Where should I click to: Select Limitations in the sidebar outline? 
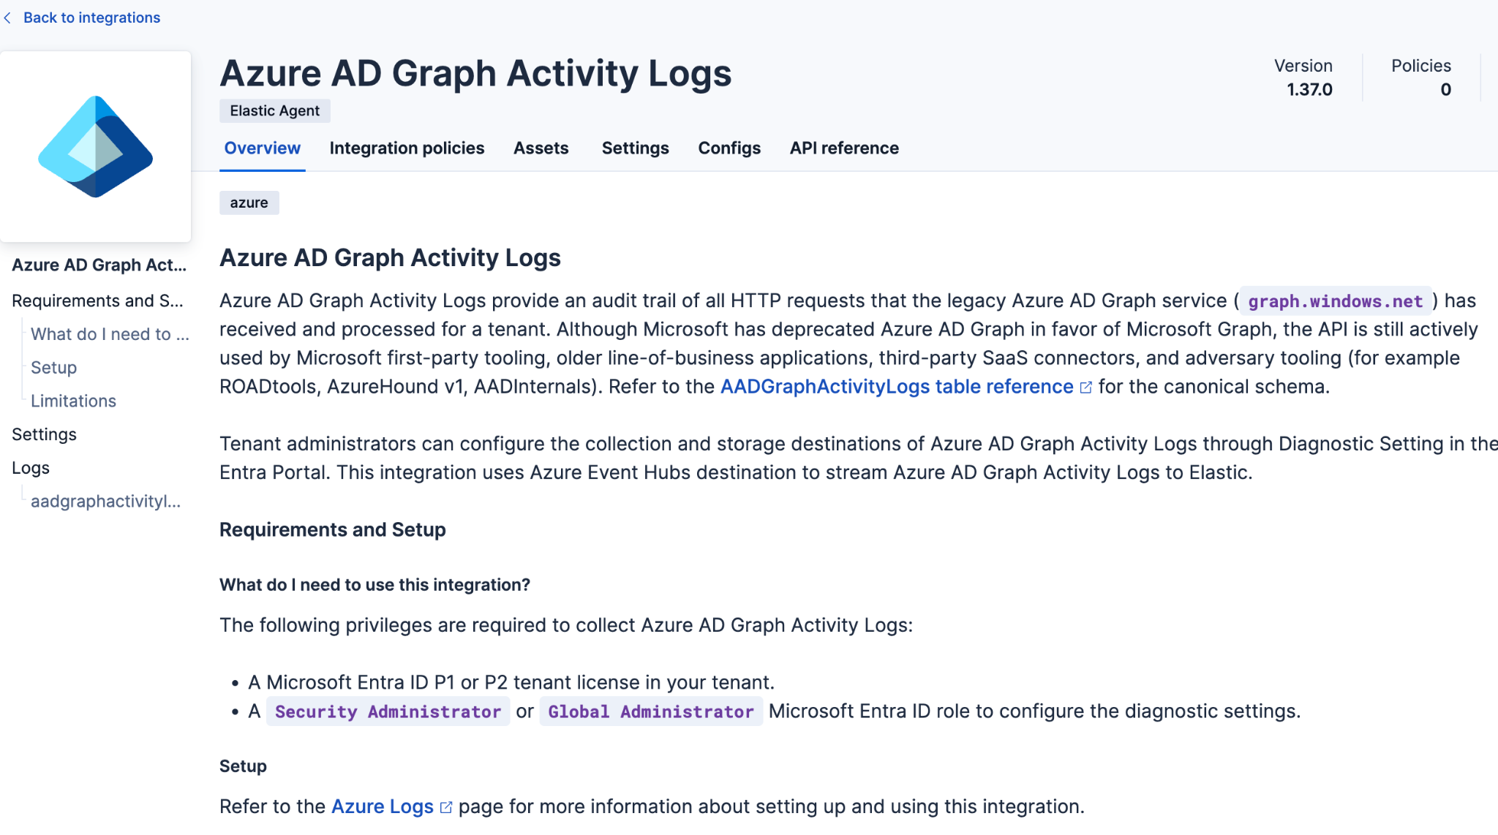click(73, 401)
